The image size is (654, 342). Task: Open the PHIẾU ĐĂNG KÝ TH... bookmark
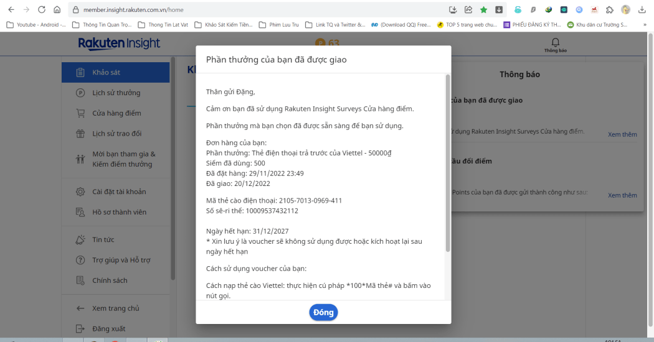coord(532,25)
